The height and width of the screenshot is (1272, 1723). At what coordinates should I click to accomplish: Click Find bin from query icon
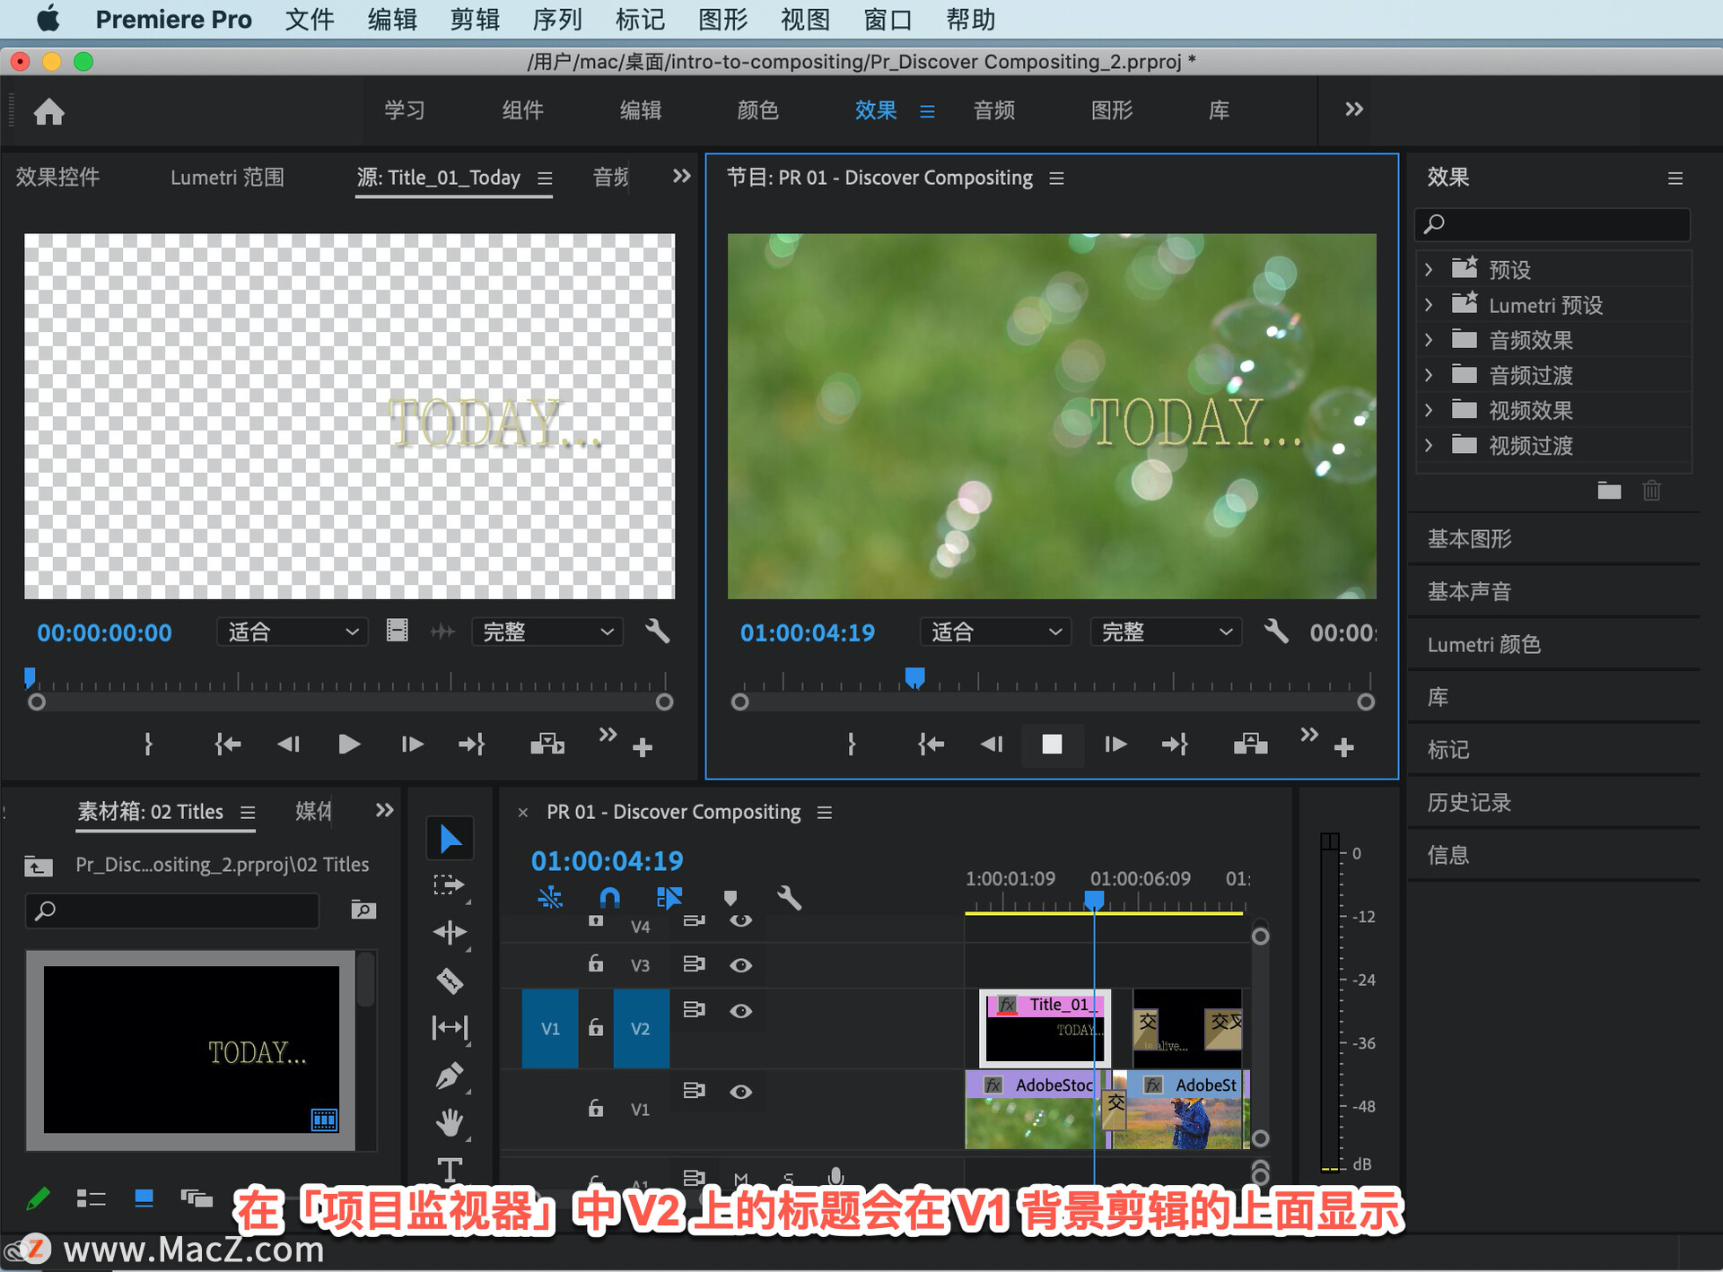point(363,910)
